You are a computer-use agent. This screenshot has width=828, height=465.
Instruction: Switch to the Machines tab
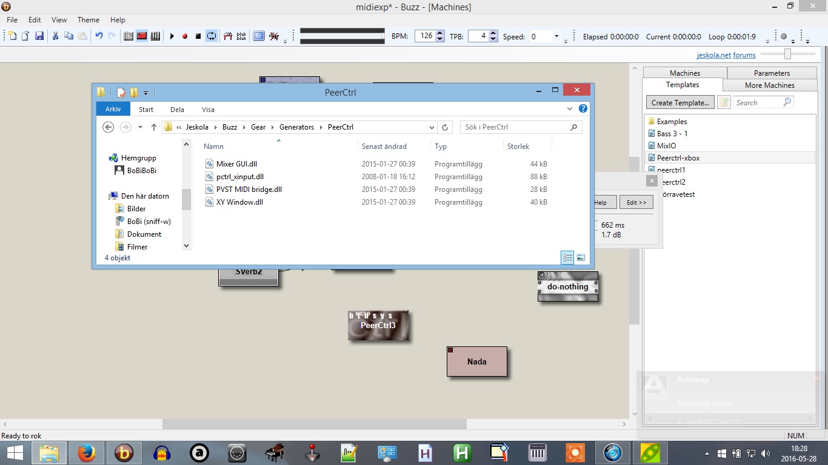point(685,73)
